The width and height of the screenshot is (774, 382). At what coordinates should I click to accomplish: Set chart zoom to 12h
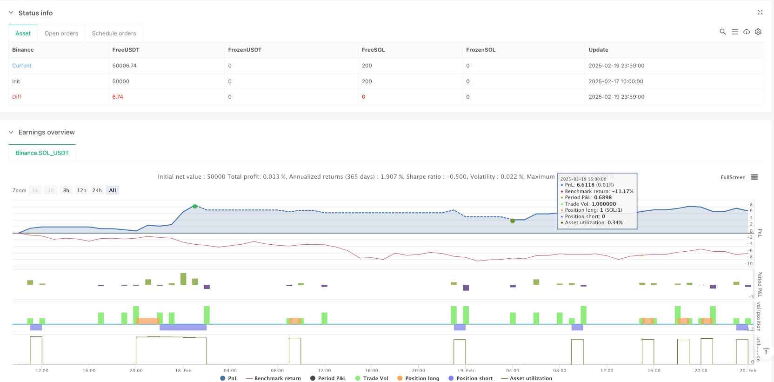click(81, 190)
